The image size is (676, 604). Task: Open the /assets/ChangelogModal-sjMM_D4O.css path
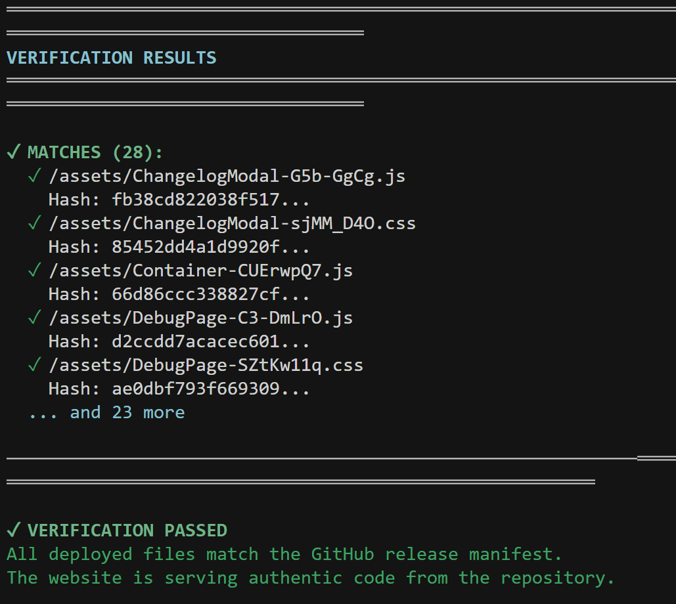tap(232, 223)
